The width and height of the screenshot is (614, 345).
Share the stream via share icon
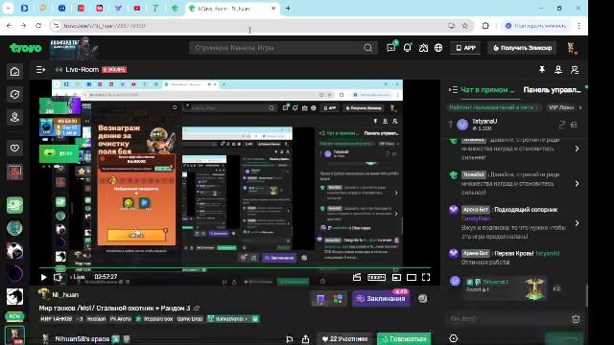point(305,338)
